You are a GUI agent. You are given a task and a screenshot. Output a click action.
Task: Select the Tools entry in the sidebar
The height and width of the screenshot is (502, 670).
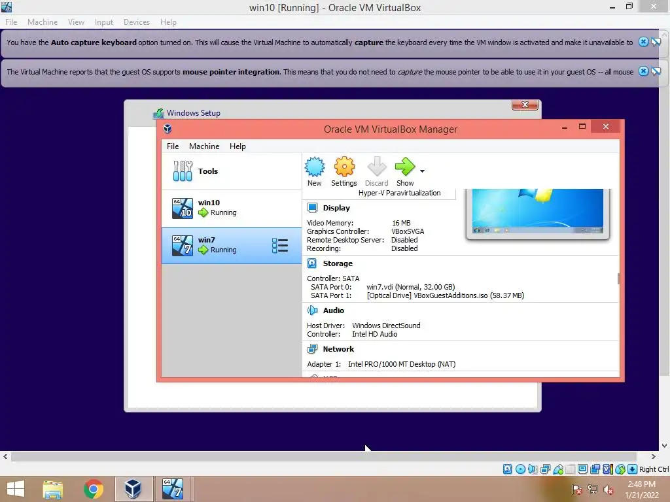pos(232,171)
